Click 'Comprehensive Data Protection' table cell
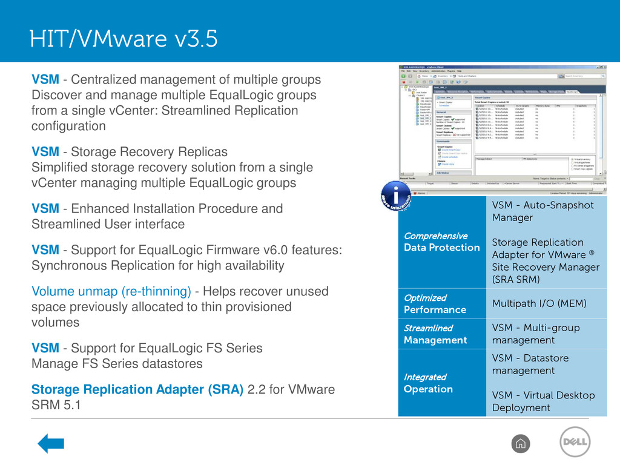 pyautogui.click(x=442, y=242)
